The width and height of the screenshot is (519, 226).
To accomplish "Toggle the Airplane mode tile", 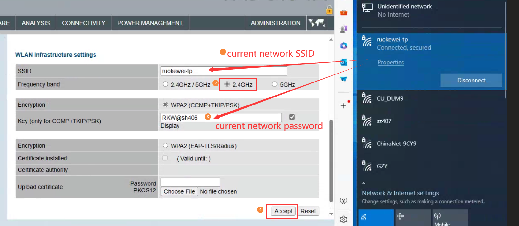I will tap(413, 218).
